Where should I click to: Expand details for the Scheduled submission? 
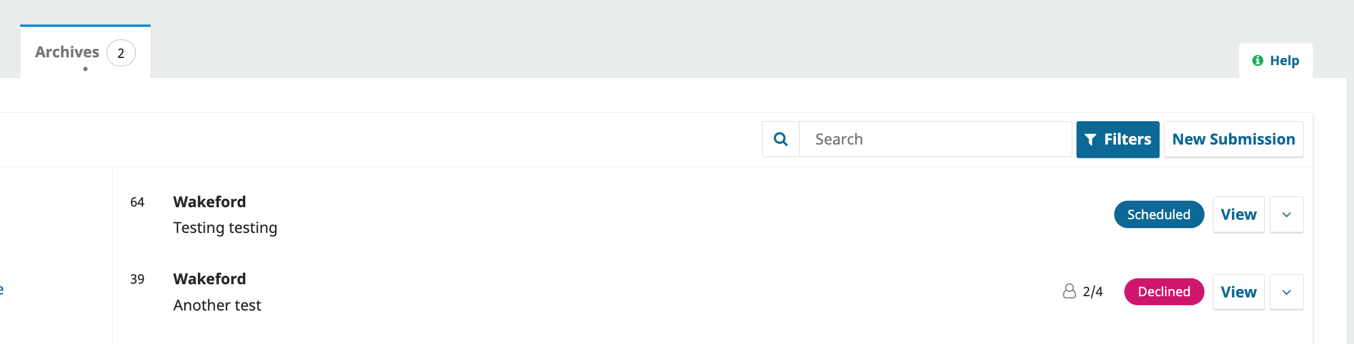pos(1286,214)
